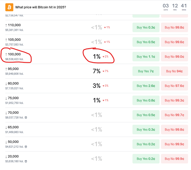Buy No on the ↓ 50,000 outcome

coord(174,144)
